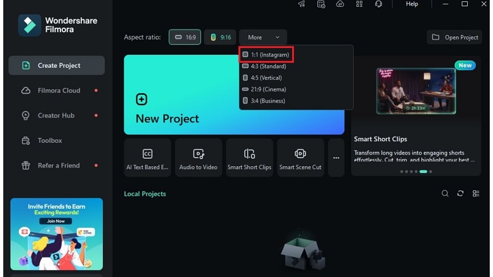Open Toolbox in sidebar

click(57, 140)
